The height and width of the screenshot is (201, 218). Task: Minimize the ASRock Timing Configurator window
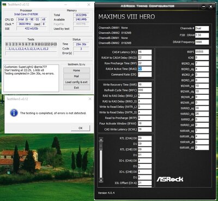click(x=203, y=7)
